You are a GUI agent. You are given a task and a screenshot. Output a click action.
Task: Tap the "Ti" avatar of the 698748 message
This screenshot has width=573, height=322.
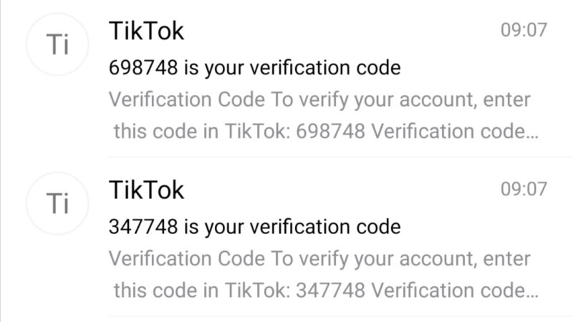point(56,46)
